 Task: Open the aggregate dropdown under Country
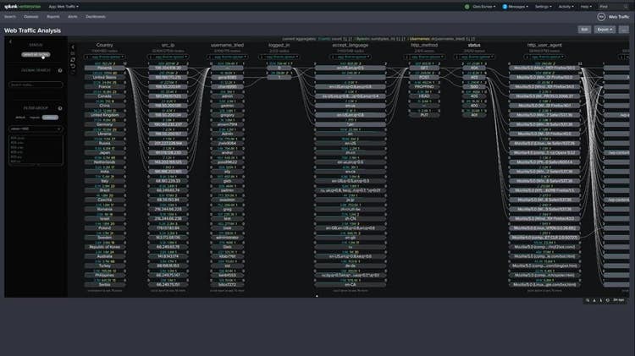105,56
